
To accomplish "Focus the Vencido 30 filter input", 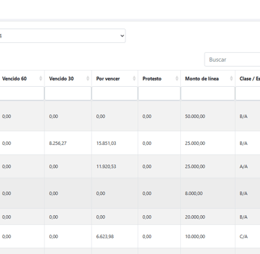I will click(68, 94).
